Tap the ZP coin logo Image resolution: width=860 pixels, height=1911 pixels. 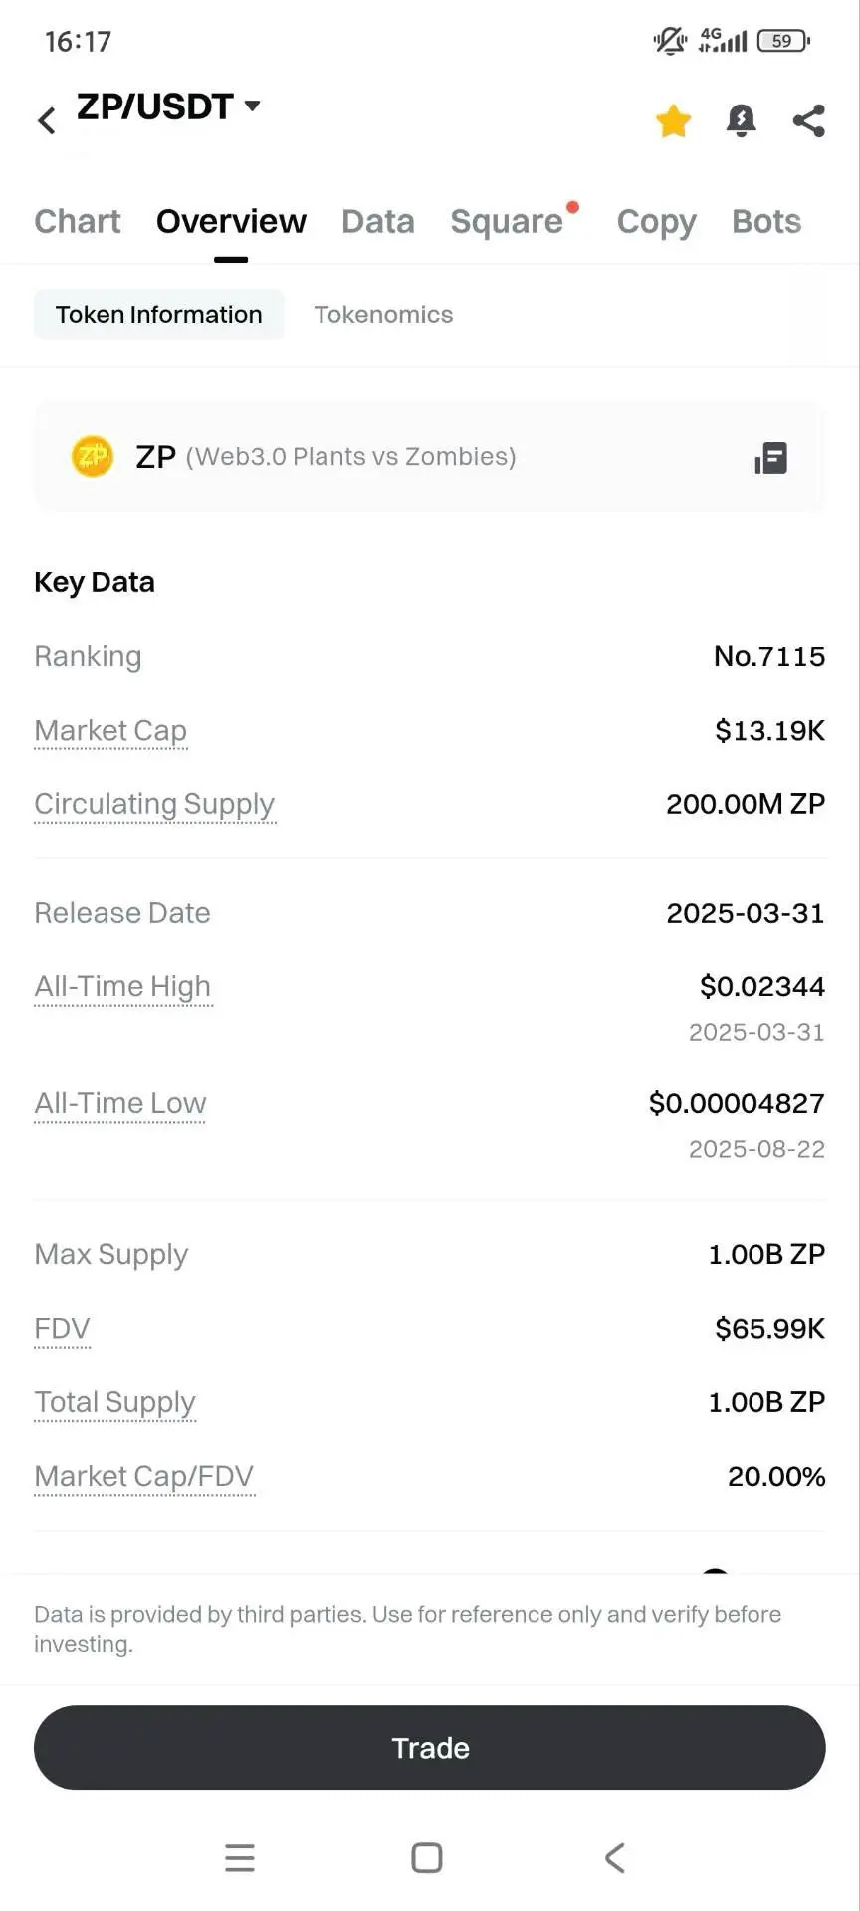coord(93,456)
